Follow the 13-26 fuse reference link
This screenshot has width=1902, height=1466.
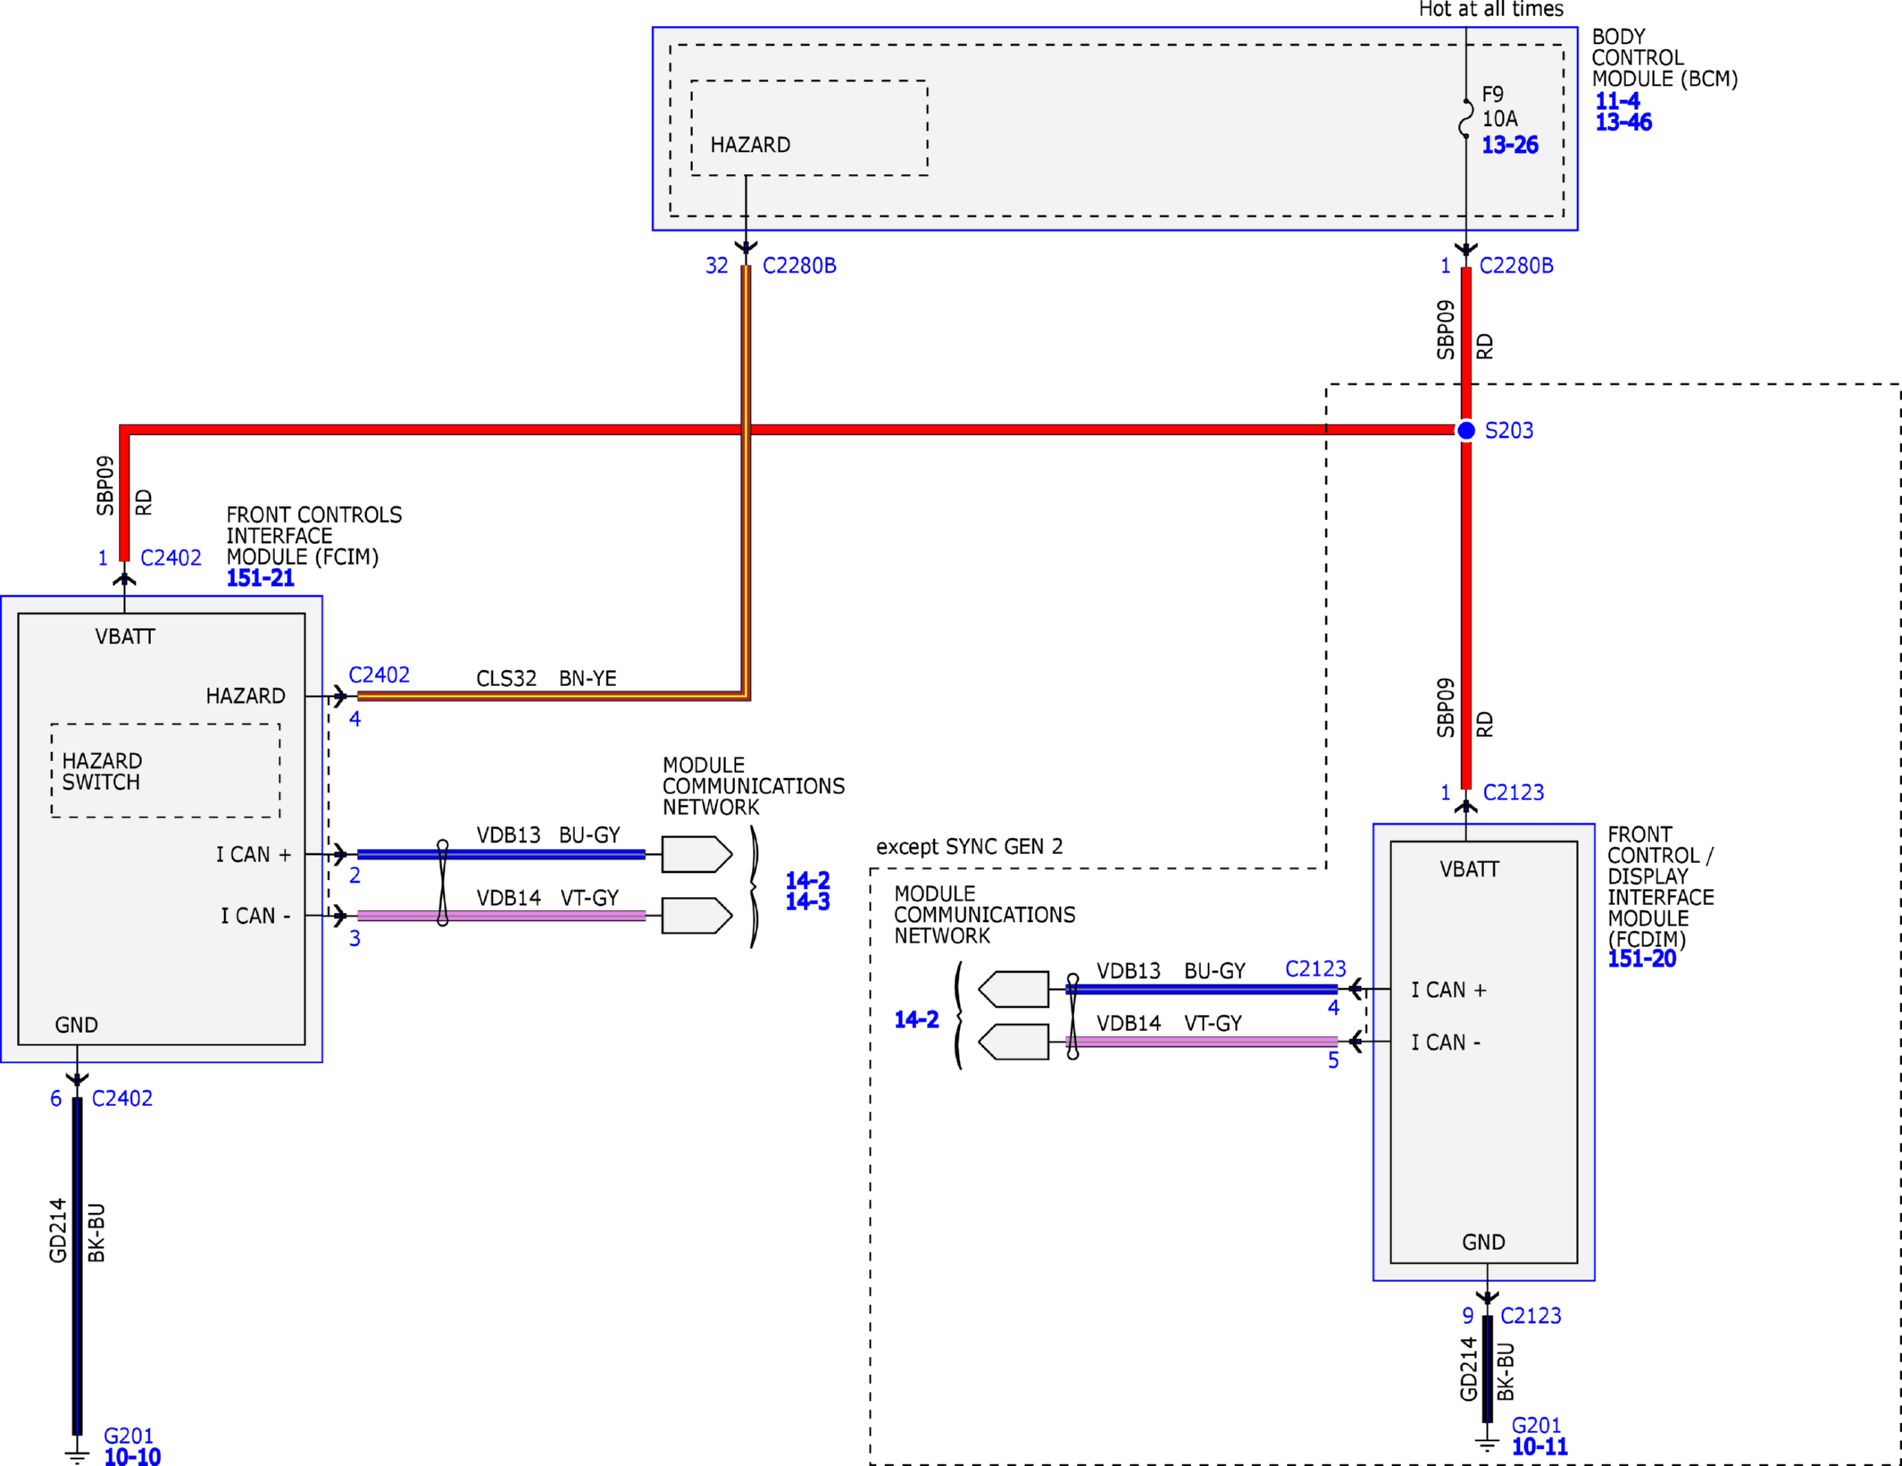click(x=1509, y=145)
